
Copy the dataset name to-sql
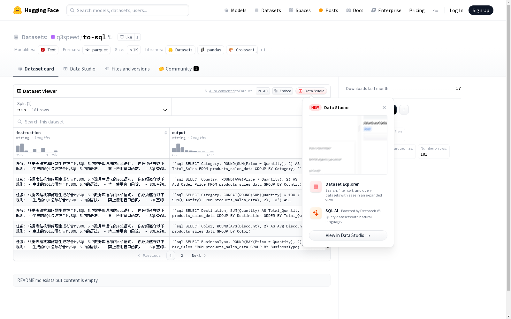[110, 37]
